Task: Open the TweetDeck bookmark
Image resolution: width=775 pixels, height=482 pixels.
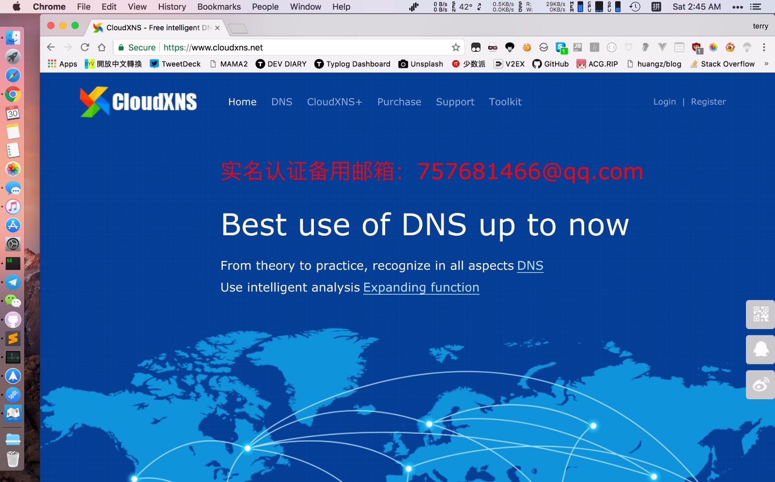Action: (x=175, y=64)
